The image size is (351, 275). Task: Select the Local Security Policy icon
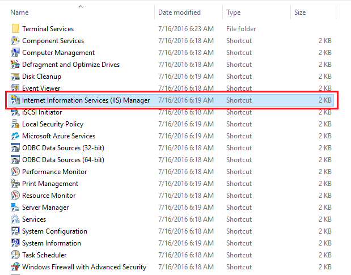15,124
